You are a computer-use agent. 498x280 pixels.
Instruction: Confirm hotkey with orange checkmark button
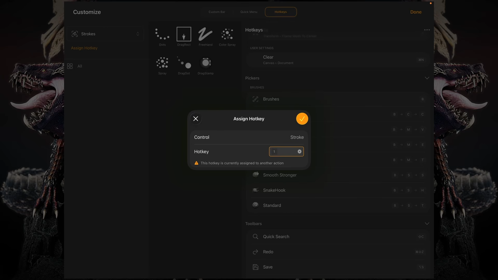(302, 119)
